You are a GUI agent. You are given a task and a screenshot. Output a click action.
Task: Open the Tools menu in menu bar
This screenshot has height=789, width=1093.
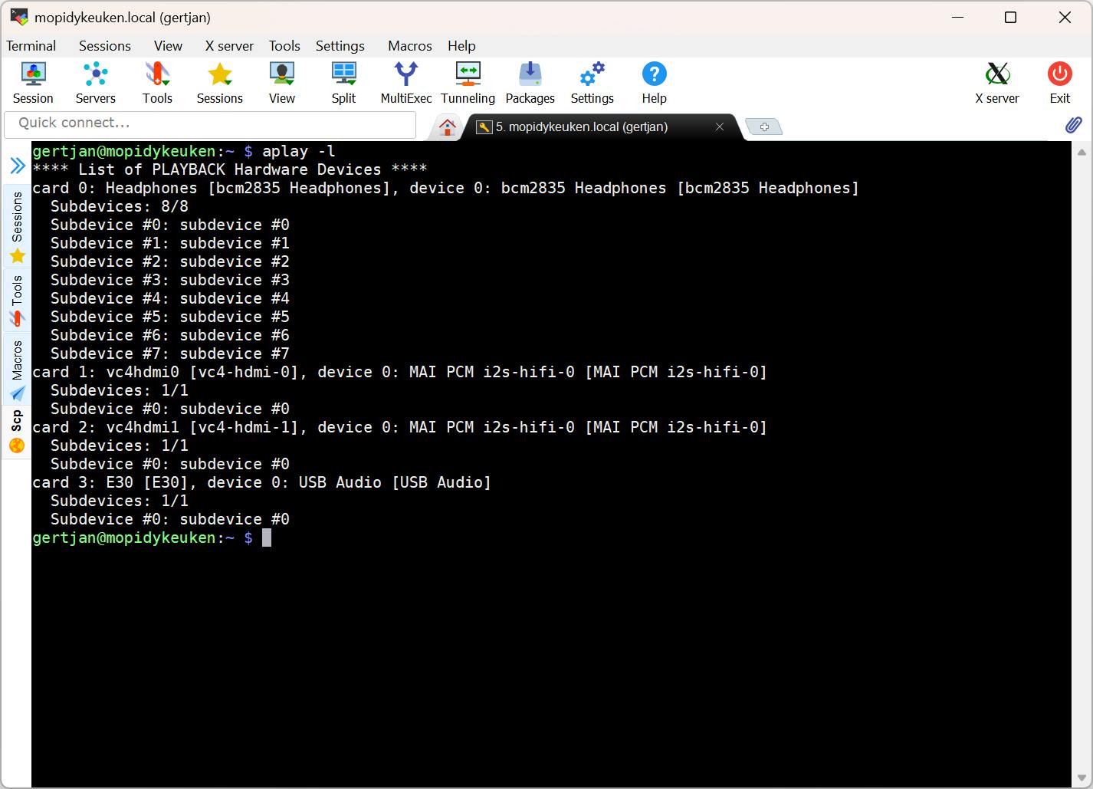coord(284,46)
